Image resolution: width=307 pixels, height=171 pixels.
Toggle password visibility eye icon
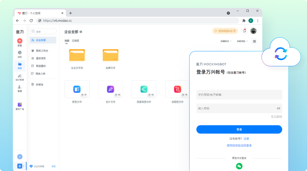coord(278,108)
